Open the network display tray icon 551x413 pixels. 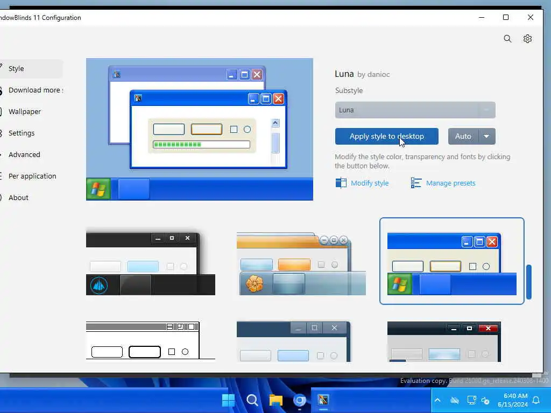[x=471, y=400]
